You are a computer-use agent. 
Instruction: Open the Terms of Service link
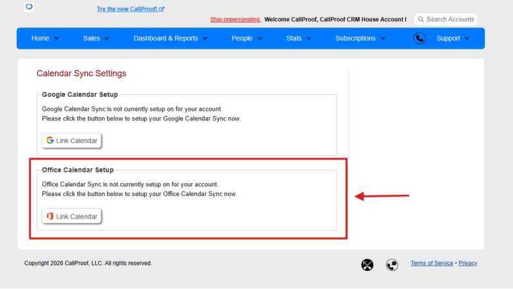coord(432,263)
